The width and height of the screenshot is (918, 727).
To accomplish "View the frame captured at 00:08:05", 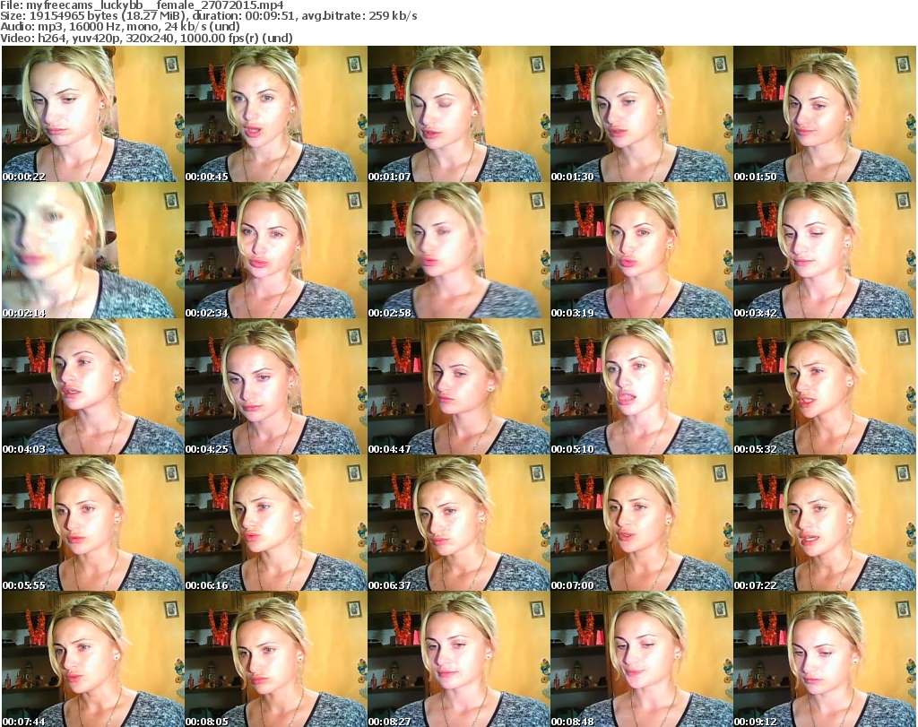I will 276,659.
